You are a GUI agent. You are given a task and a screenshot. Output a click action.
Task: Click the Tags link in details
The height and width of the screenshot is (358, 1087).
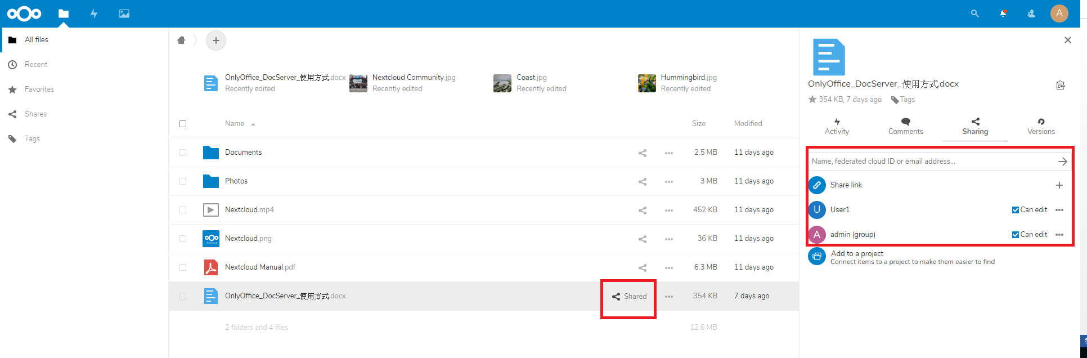(903, 100)
